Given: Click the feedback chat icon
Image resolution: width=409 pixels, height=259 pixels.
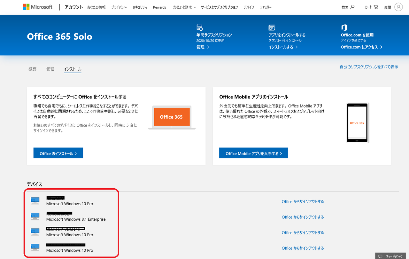Looking at the screenshot, I should click(x=380, y=256).
